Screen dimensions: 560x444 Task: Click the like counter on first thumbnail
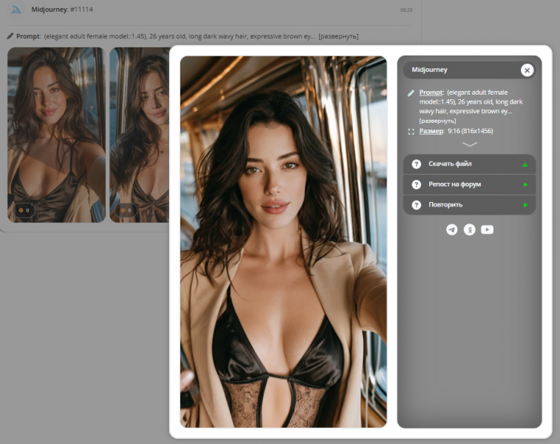24,210
